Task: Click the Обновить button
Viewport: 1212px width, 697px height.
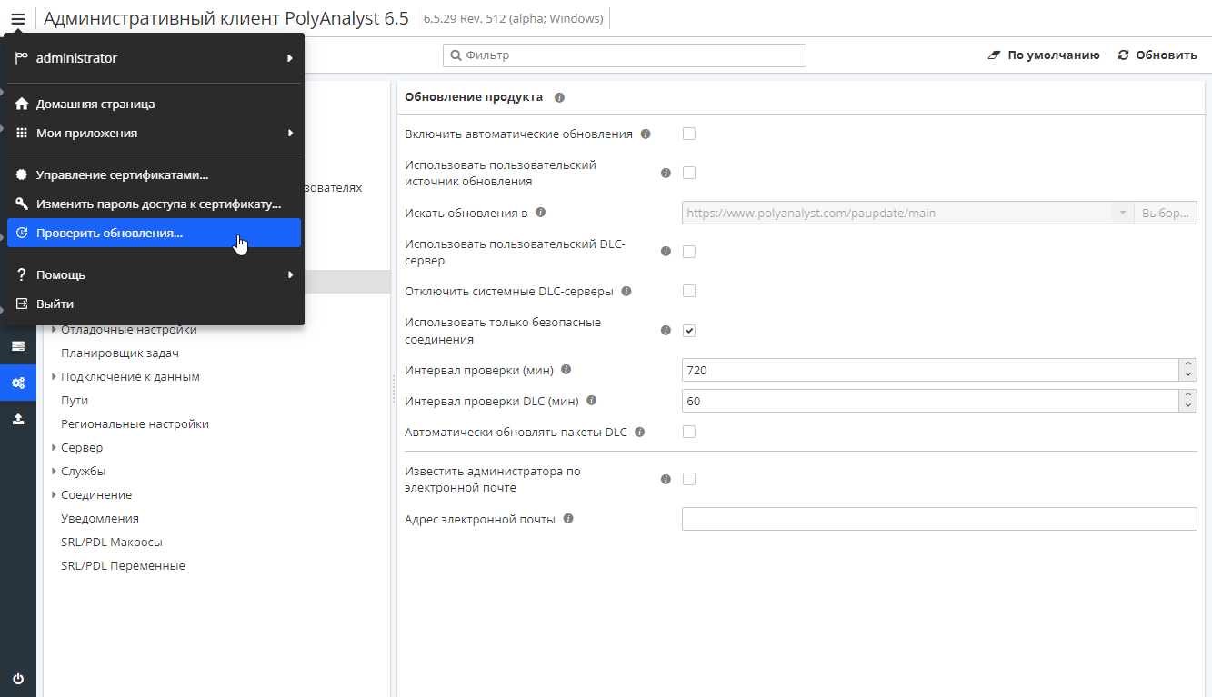Action: (1157, 55)
